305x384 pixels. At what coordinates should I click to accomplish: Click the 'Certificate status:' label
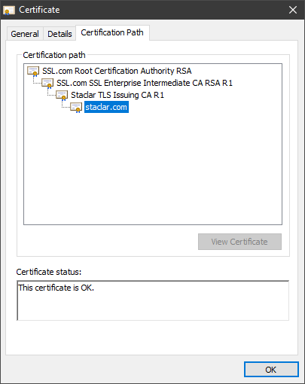pos(49,272)
